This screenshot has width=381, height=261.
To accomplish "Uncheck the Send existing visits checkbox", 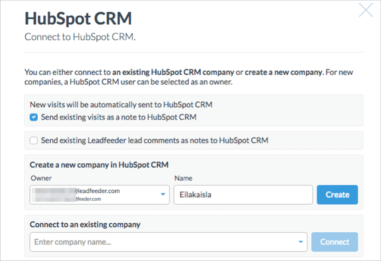I will (34, 117).
